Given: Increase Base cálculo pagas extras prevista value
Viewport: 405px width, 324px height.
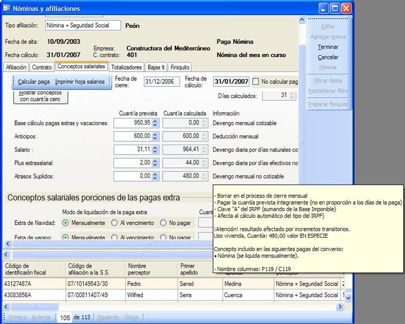Looking at the screenshot, I should coord(154,120).
